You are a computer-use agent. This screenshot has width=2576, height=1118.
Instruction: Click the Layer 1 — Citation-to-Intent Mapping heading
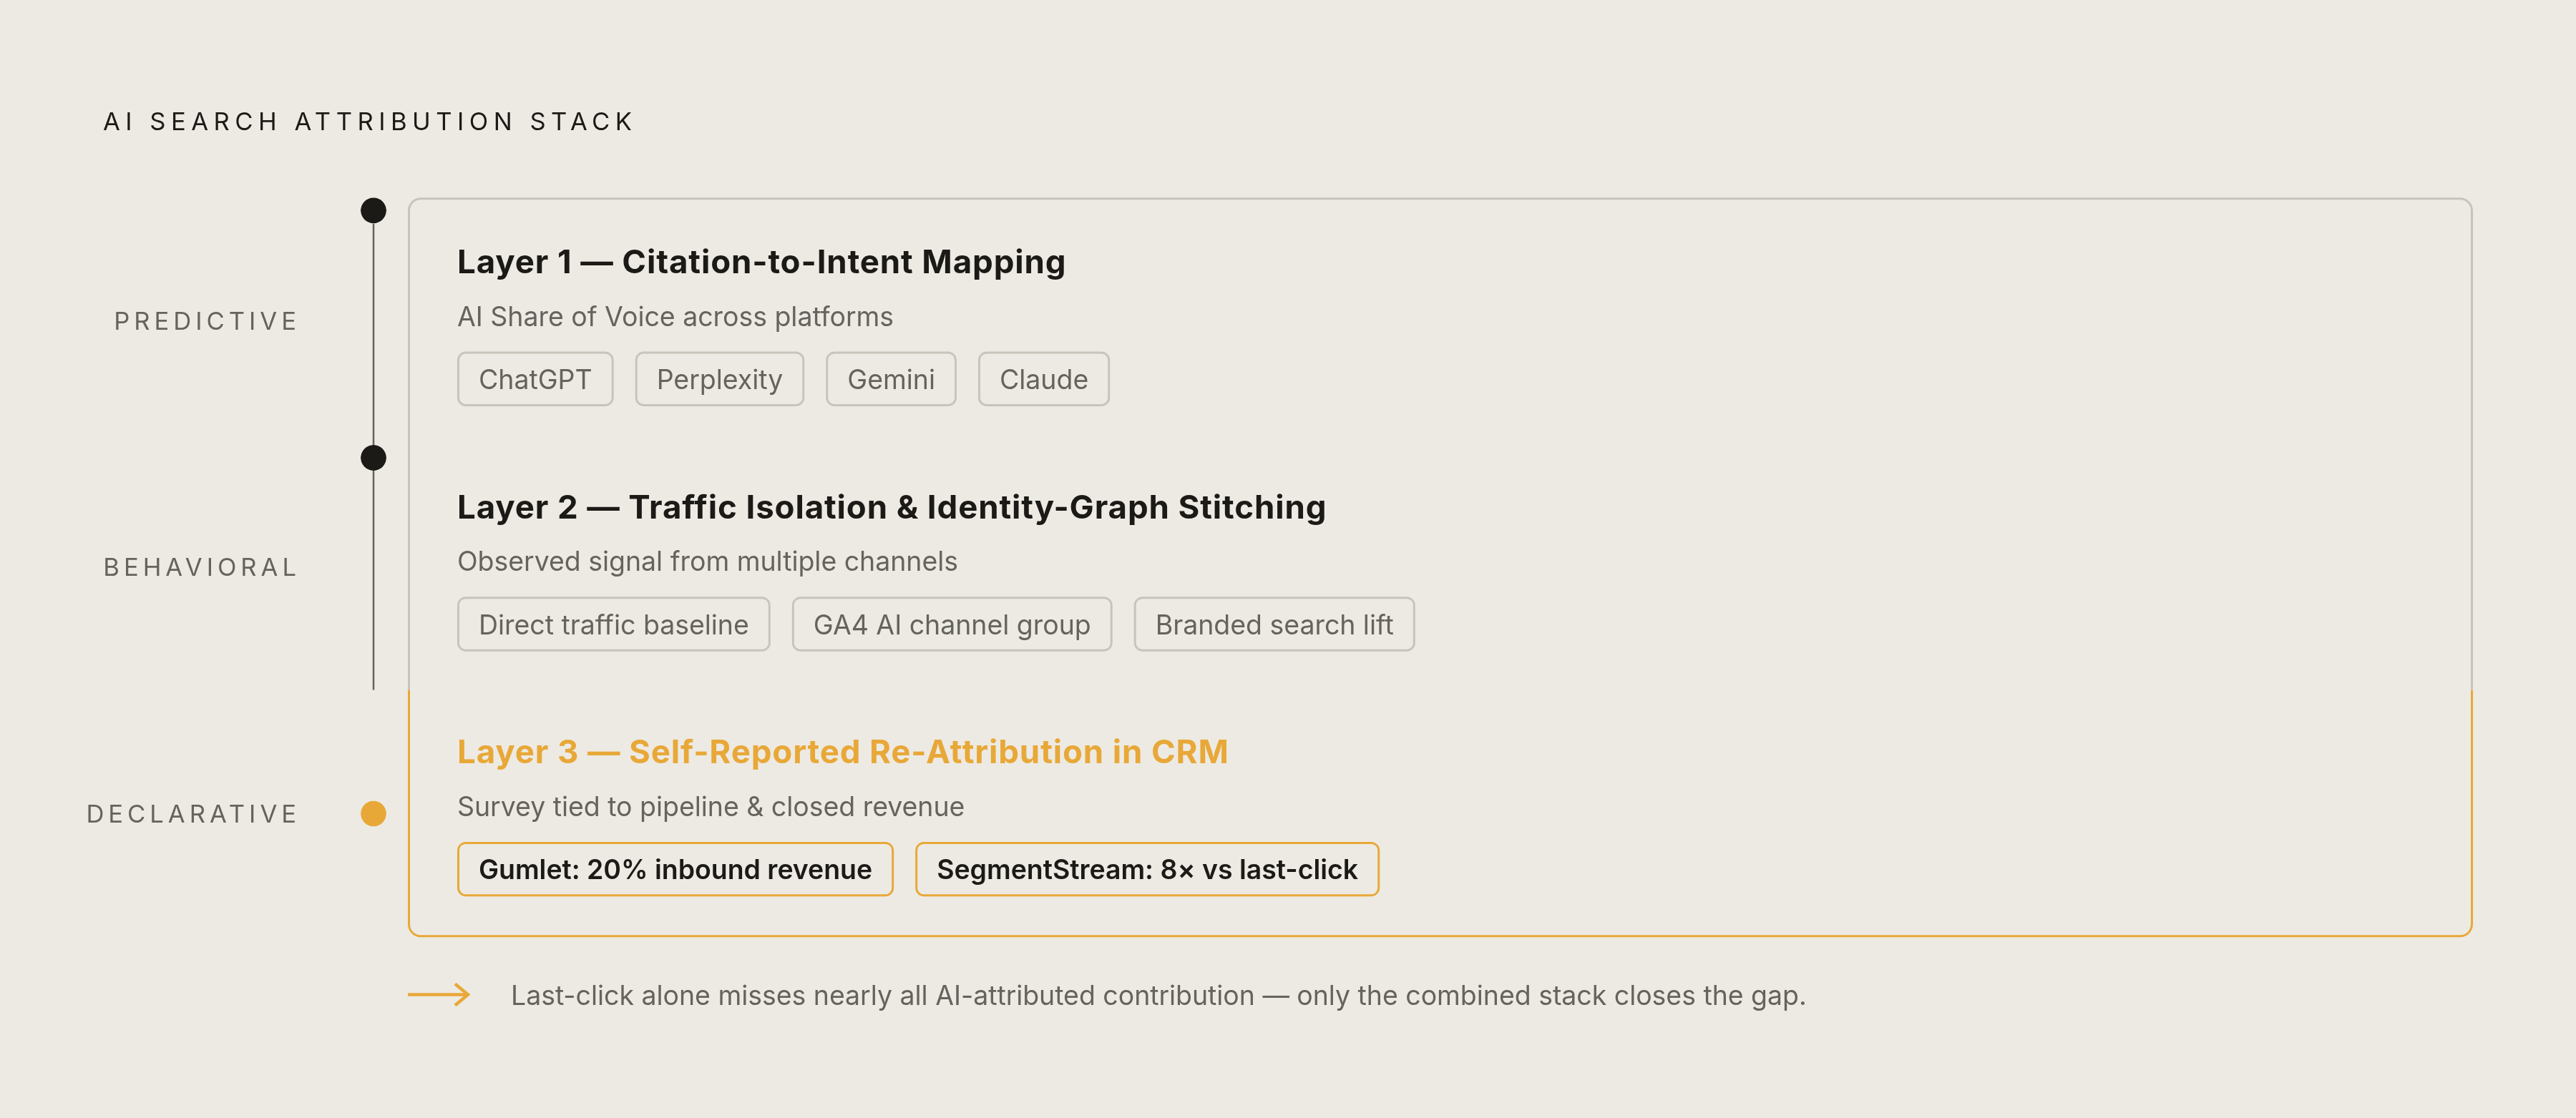[761, 262]
